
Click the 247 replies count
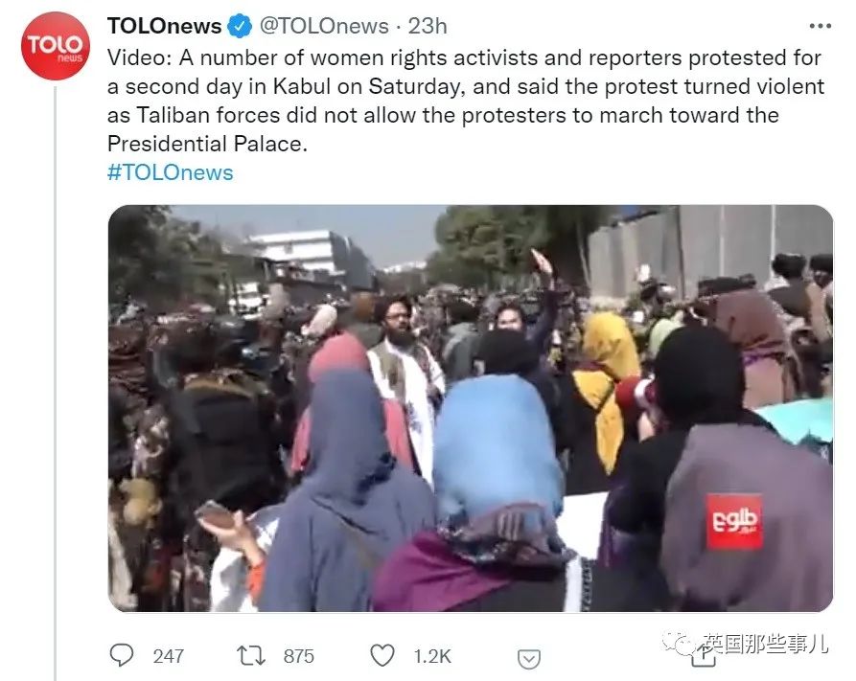point(168,656)
